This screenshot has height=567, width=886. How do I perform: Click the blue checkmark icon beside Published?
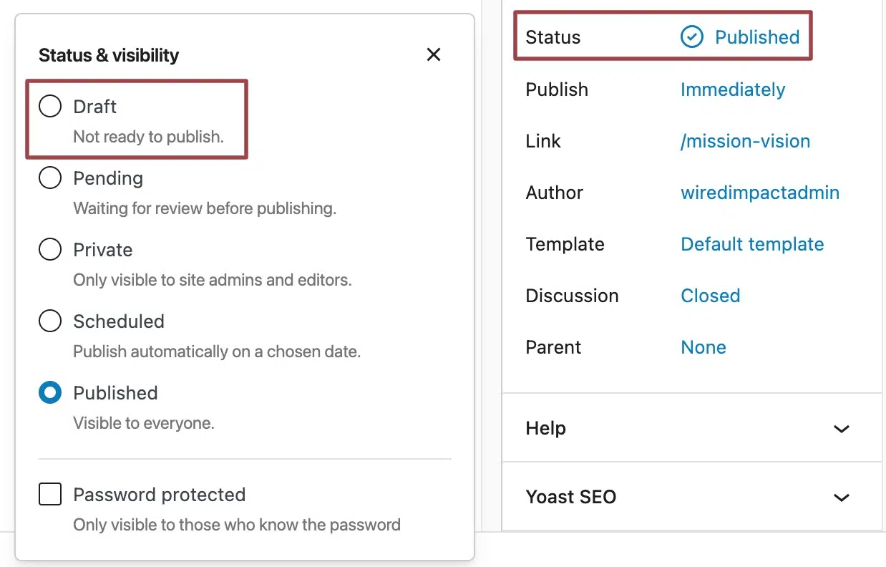[691, 37]
